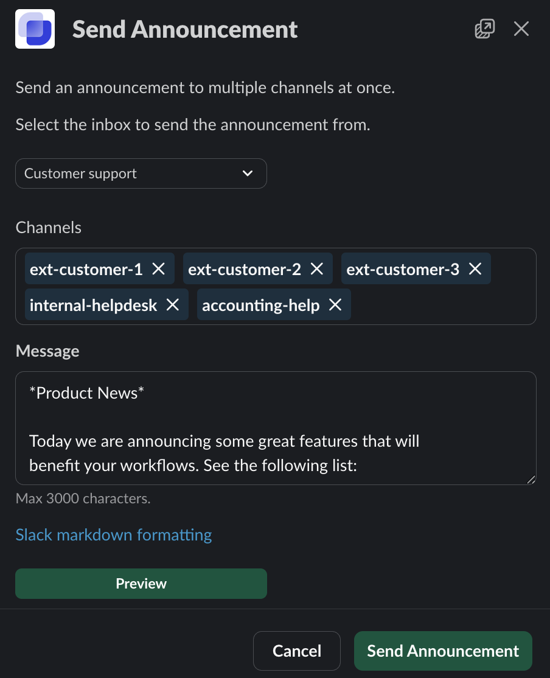The height and width of the screenshot is (678, 550).
Task: Close the Send Announcement dialog
Action: click(521, 29)
